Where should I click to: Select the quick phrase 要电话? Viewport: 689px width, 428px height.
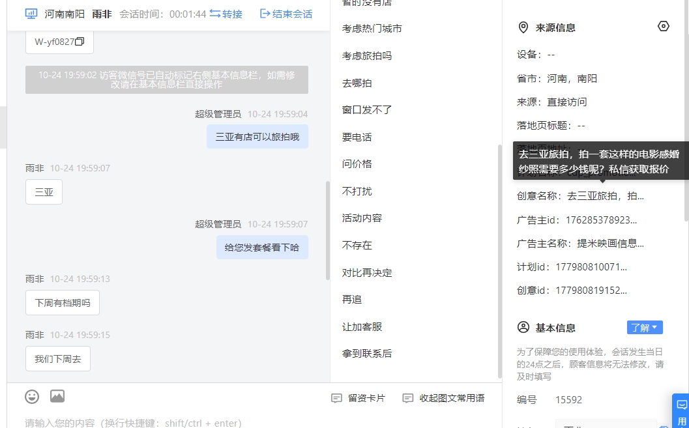point(357,137)
